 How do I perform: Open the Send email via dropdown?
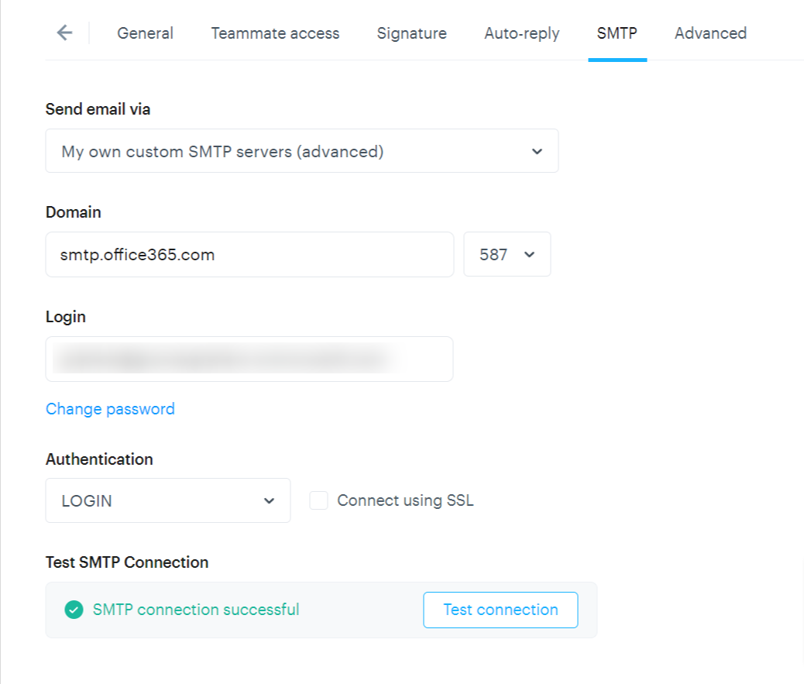click(x=301, y=151)
